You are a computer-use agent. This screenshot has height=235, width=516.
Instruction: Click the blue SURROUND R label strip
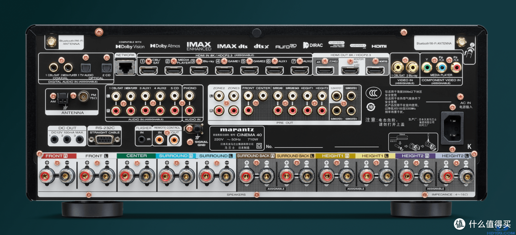pyautogui.click(x=176, y=156)
